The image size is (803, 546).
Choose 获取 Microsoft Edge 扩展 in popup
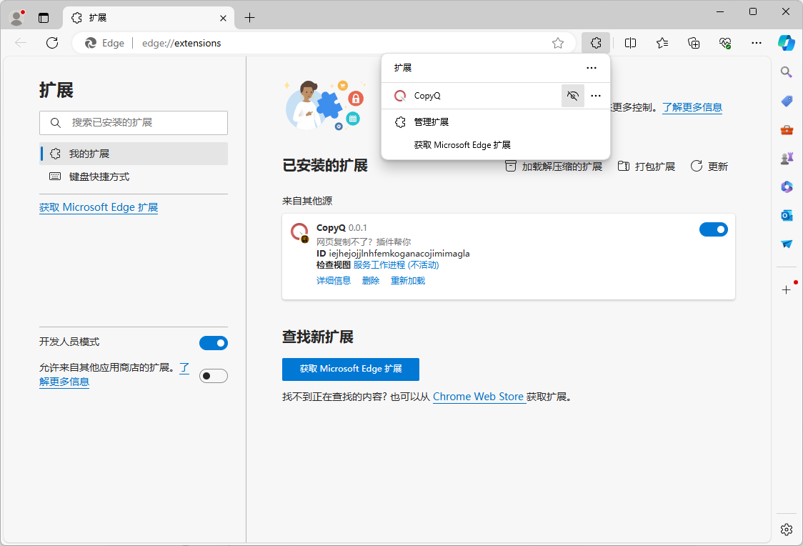(x=462, y=145)
